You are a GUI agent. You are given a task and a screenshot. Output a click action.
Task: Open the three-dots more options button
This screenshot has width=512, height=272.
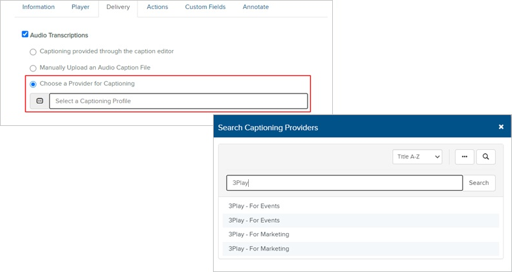point(464,156)
